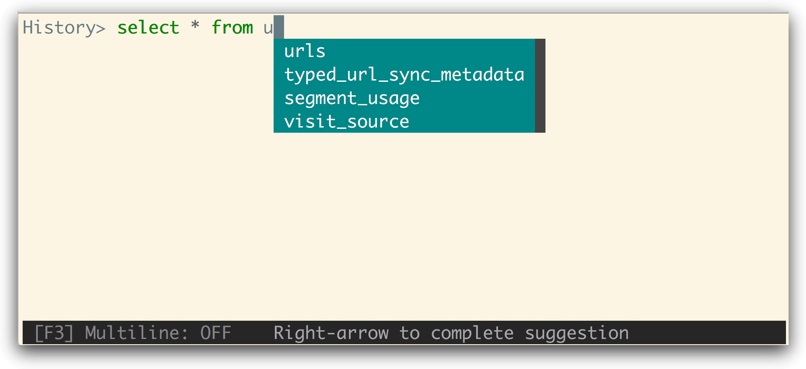Choose typed_url_sync_metadata from the completion list
Screen dimensions: 806x369
pyautogui.click(x=404, y=74)
